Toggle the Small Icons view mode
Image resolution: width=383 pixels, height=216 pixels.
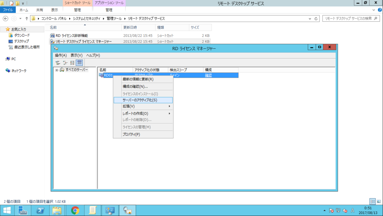tap(65, 63)
